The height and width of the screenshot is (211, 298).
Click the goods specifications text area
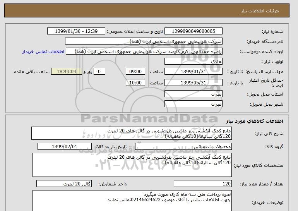click(132, 165)
